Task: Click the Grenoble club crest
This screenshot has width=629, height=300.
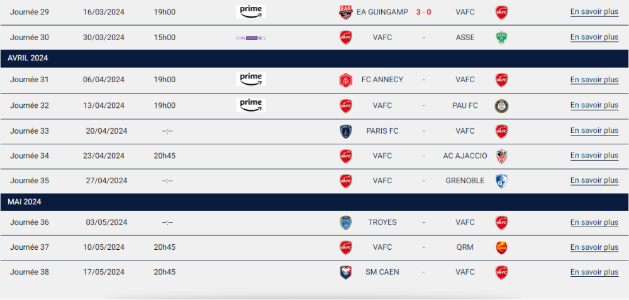Action: [501, 181]
